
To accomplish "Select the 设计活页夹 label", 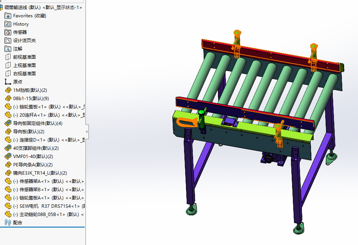I will (24, 41).
